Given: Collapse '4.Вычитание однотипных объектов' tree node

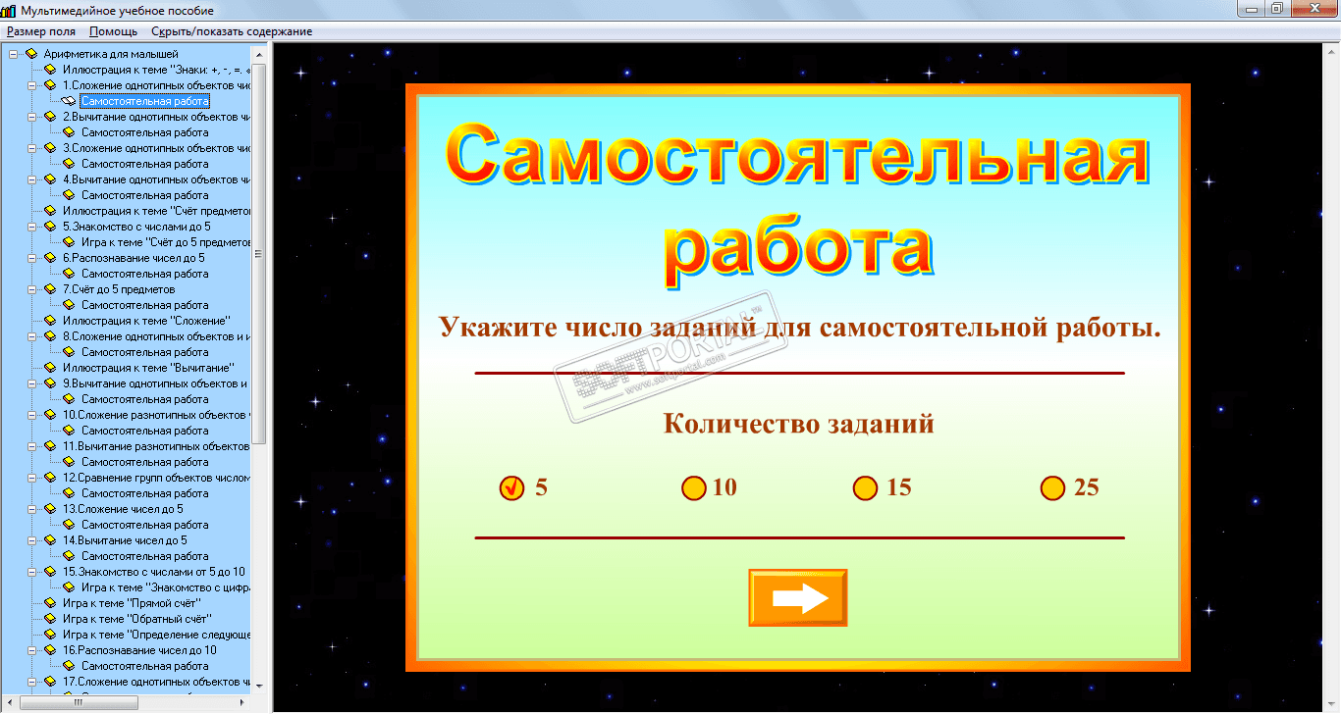Looking at the screenshot, I should click(x=32, y=179).
